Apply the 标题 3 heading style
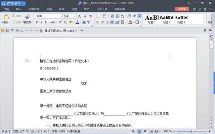Image resolution: width=215 pixels, height=134 pixels. tap(181, 19)
